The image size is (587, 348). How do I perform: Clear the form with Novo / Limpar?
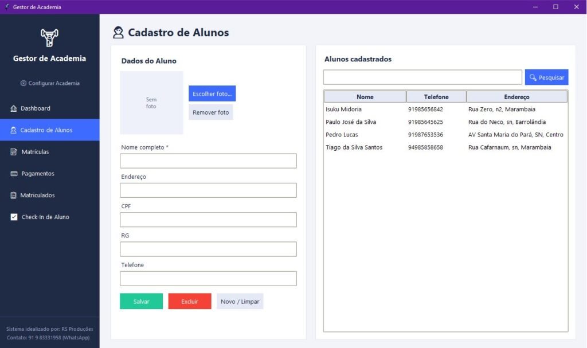pyautogui.click(x=240, y=301)
